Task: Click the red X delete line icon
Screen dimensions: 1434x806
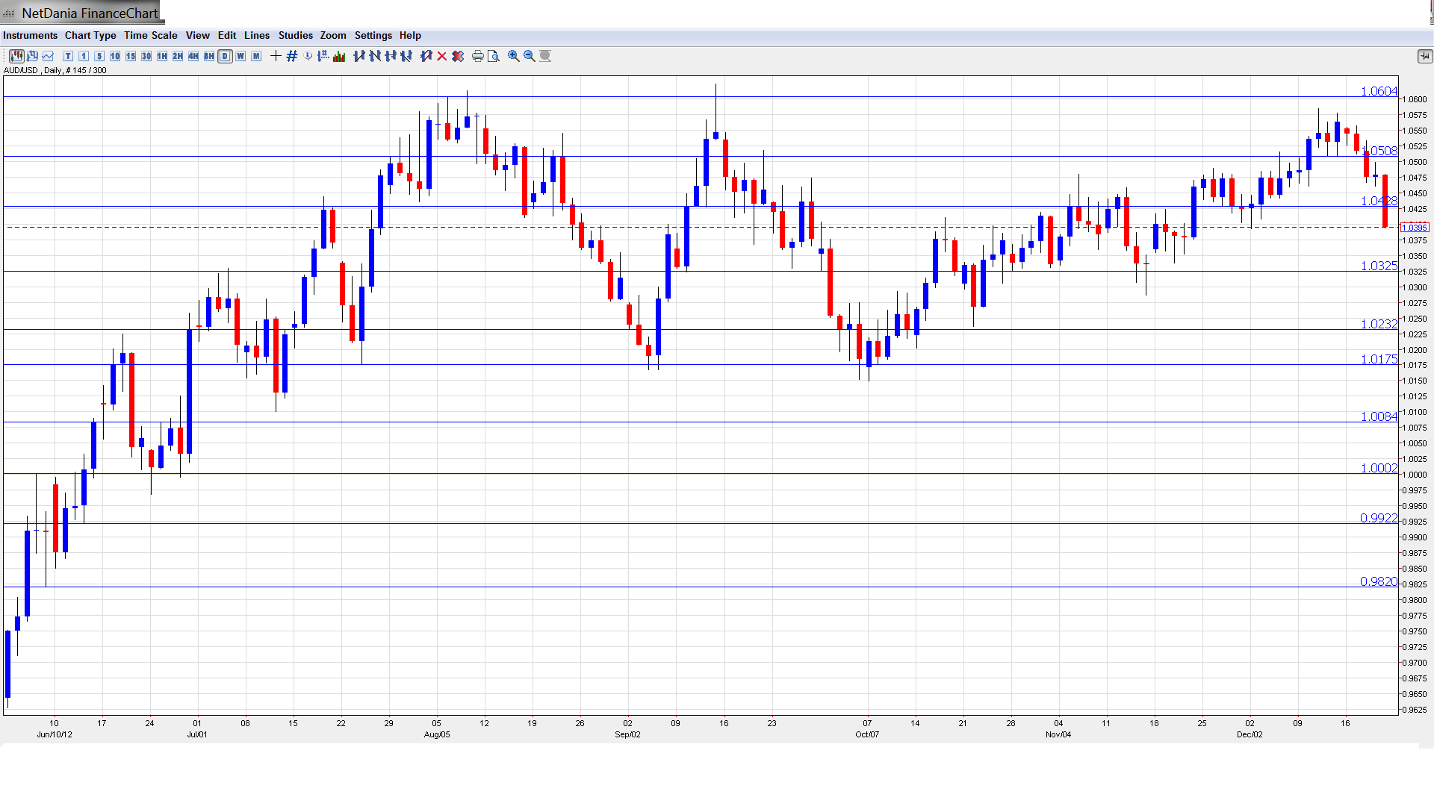Action: (x=442, y=56)
